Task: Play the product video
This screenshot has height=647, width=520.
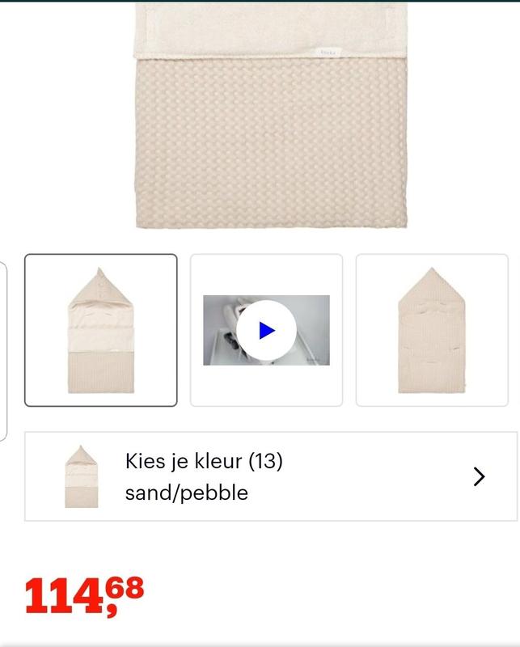Action: pyautogui.click(x=266, y=330)
